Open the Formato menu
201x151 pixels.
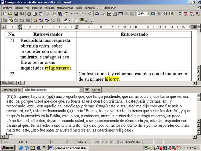coord(49,7)
